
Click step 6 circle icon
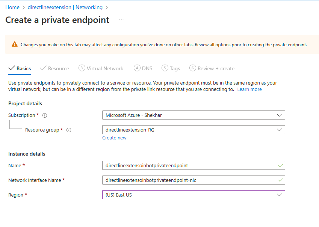click(x=193, y=68)
